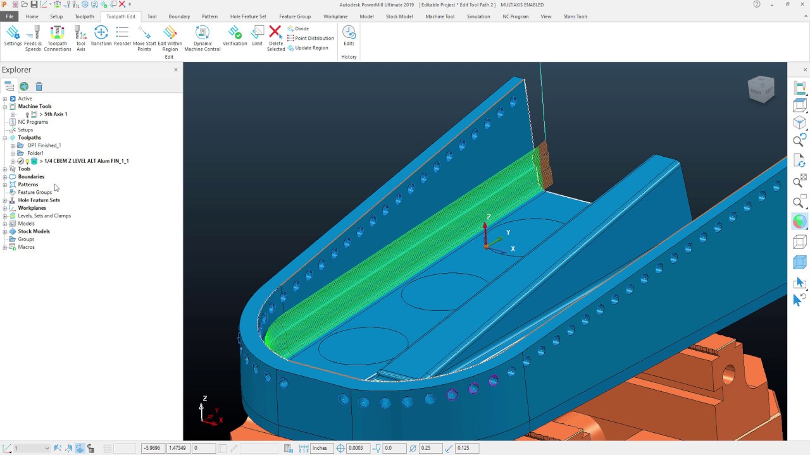Click shading color sphere in view toolbar
The image size is (810, 455).
(800, 221)
